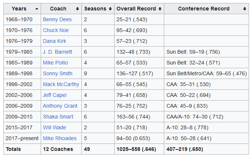Open Will Wade page
Screen dimensions: 252x158
tap(55, 127)
